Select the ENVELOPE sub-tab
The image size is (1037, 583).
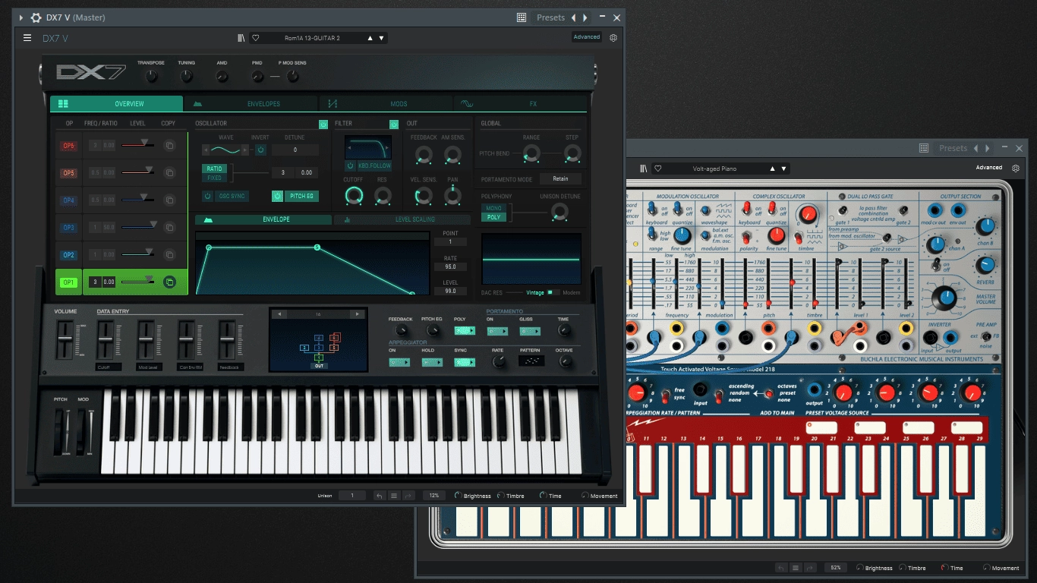point(263,219)
